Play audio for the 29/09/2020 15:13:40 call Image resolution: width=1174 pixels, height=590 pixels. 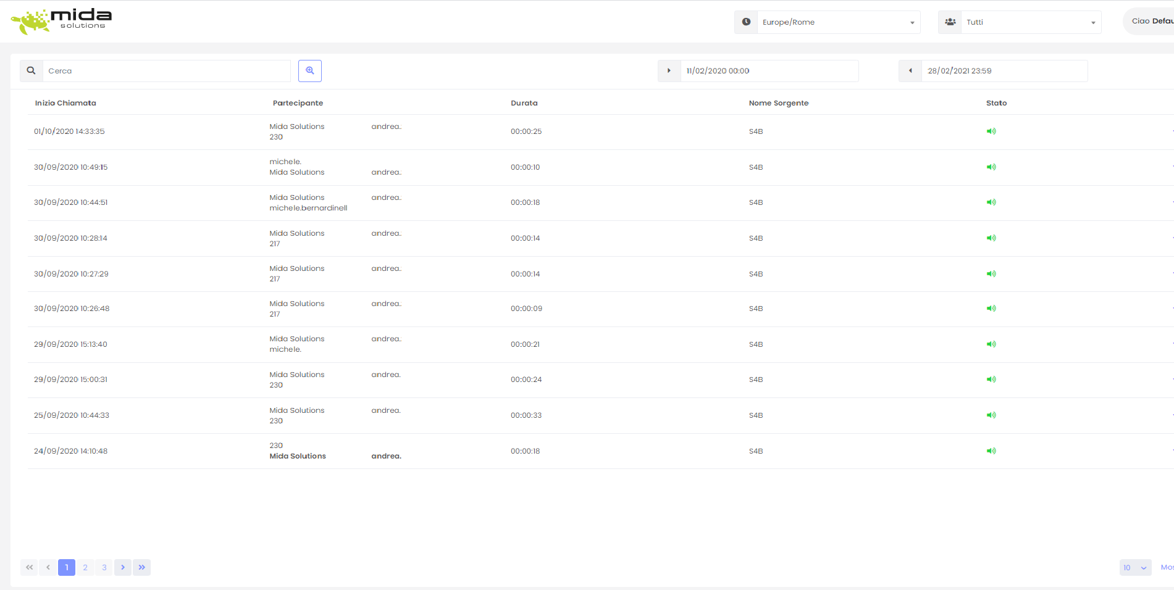(992, 344)
